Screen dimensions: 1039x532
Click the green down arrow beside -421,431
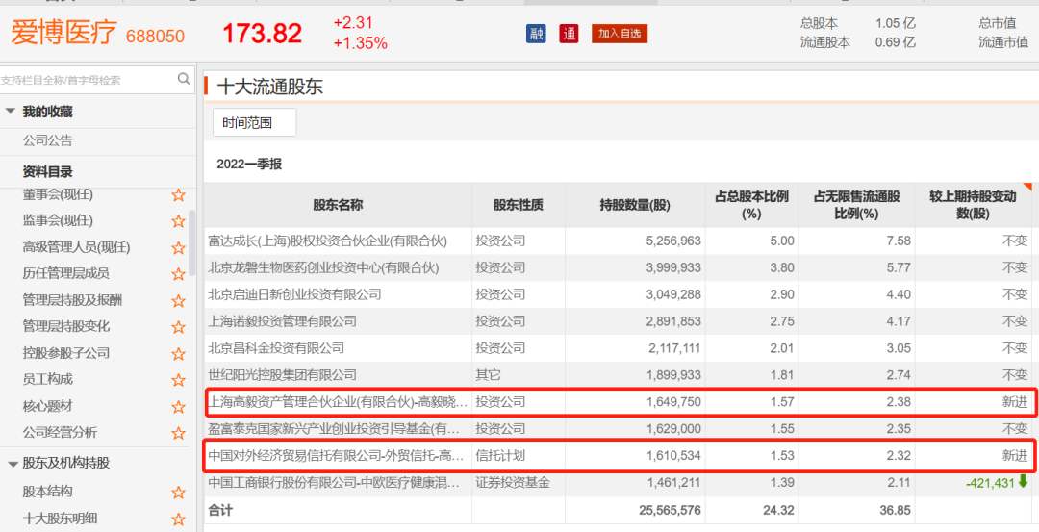(1023, 482)
